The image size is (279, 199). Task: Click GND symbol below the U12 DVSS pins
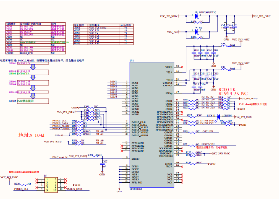coord(119,190)
